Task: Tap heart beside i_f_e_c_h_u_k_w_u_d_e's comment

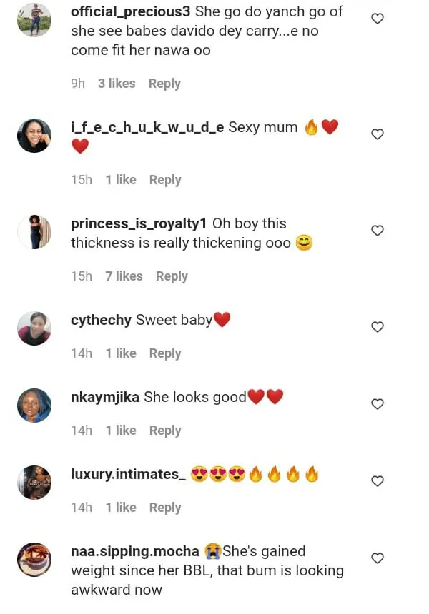Action: 378,134
